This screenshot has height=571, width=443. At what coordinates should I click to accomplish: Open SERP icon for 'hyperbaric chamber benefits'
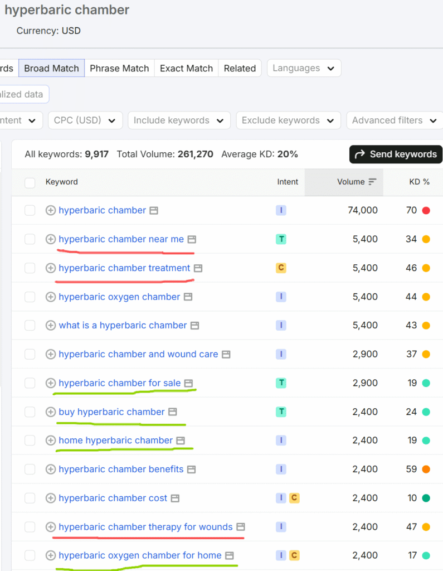pos(192,470)
